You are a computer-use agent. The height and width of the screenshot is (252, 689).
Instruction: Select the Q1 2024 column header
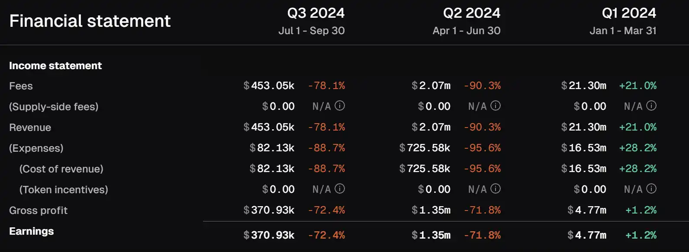pyautogui.click(x=628, y=13)
